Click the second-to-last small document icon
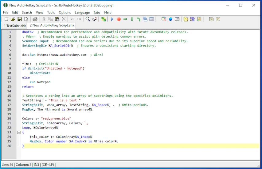Viewport: 262px width, 169px height. [211, 19]
